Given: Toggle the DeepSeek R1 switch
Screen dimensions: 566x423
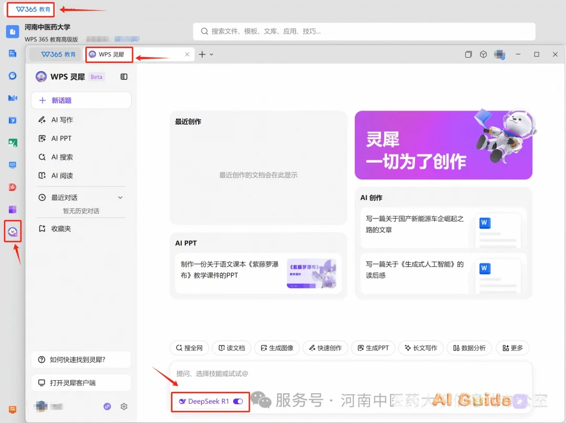Looking at the screenshot, I should pos(238,402).
